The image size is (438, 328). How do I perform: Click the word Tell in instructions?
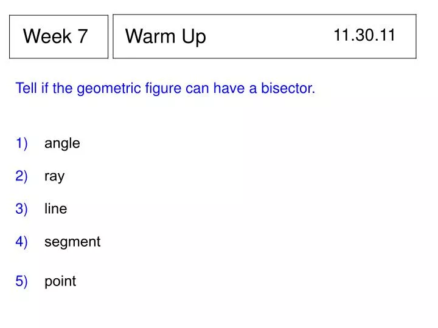[x=26, y=88]
